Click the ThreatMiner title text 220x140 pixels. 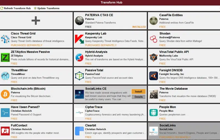click(x=19, y=70)
